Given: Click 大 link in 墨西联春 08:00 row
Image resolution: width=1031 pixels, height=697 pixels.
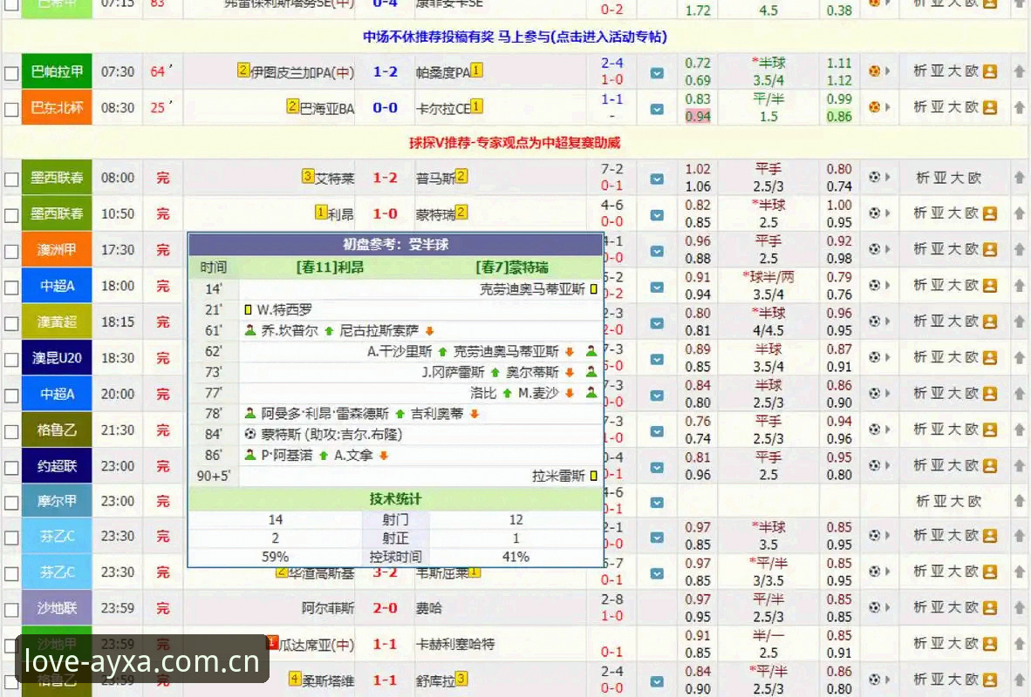Looking at the screenshot, I should (958, 178).
